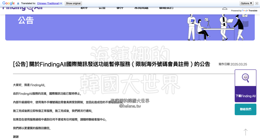This screenshot has height=140, width=260.
Task: Click the sentence 國際簡訊功能已暫時停止
Action: [x=65, y=94]
